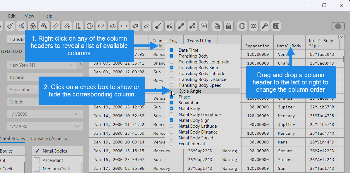350x173 pixels.
Task: Open the New York, NY location dropdown
Action: tap(42, 65)
